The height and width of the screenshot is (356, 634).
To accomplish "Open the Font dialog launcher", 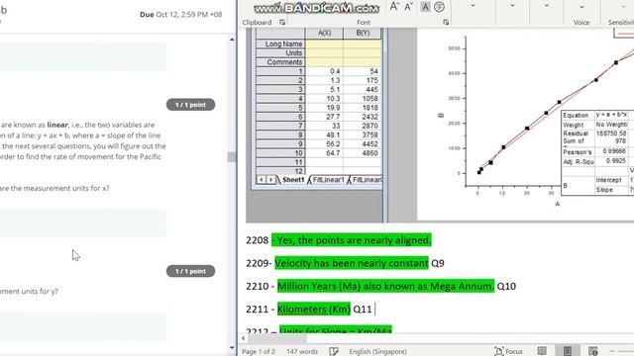I will click(446, 22).
